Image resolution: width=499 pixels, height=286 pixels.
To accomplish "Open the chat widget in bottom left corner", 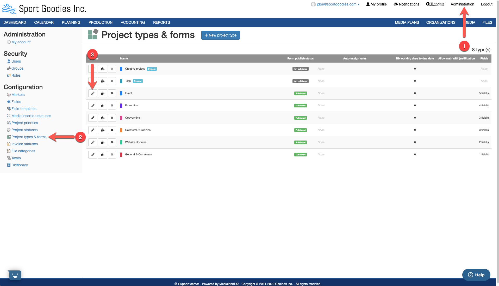I will (x=15, y=275).
